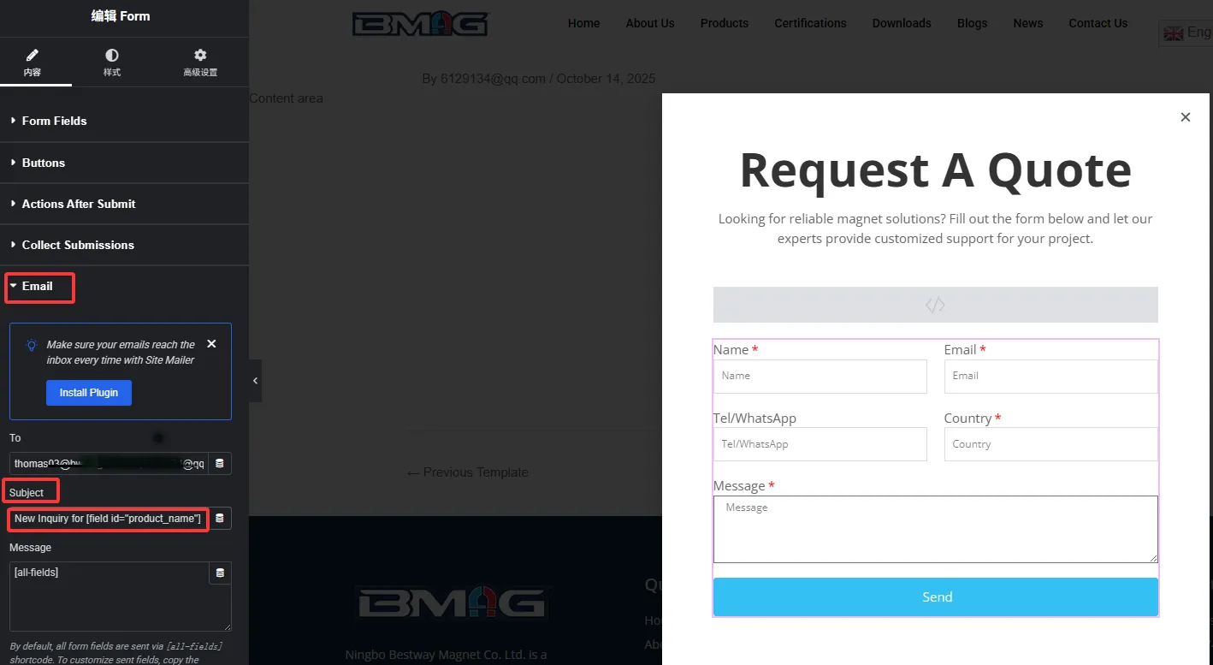Open 高级设置 advanced settings gear tab
This screenshot has width=1213, height=665.
click(x=200, y=62)
